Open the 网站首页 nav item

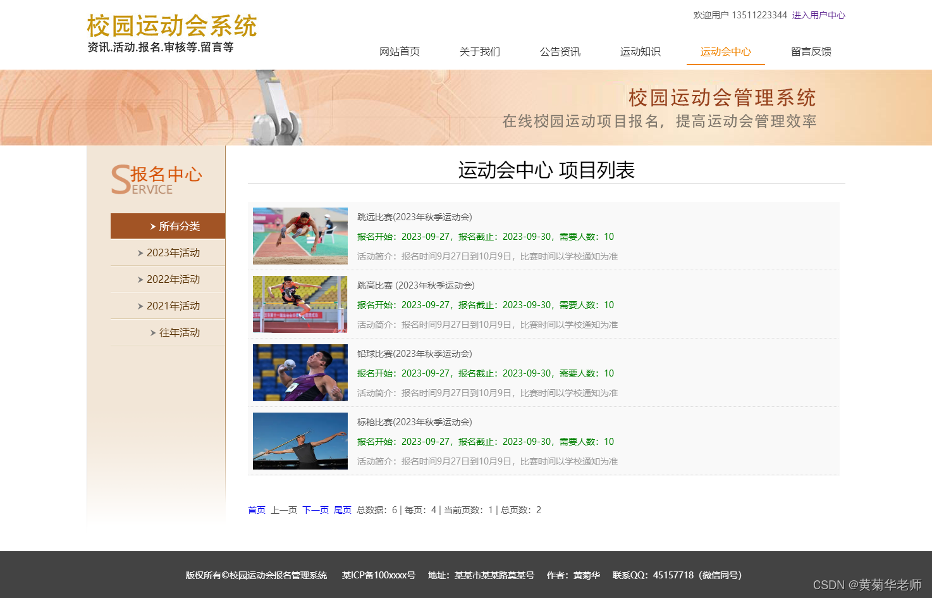click(399, 52)
